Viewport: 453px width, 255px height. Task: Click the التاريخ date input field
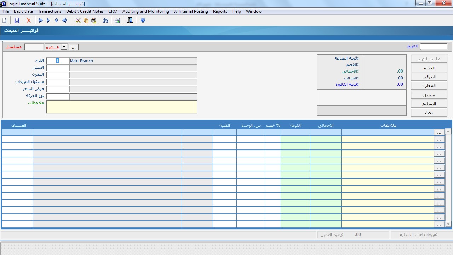(434, 46)
